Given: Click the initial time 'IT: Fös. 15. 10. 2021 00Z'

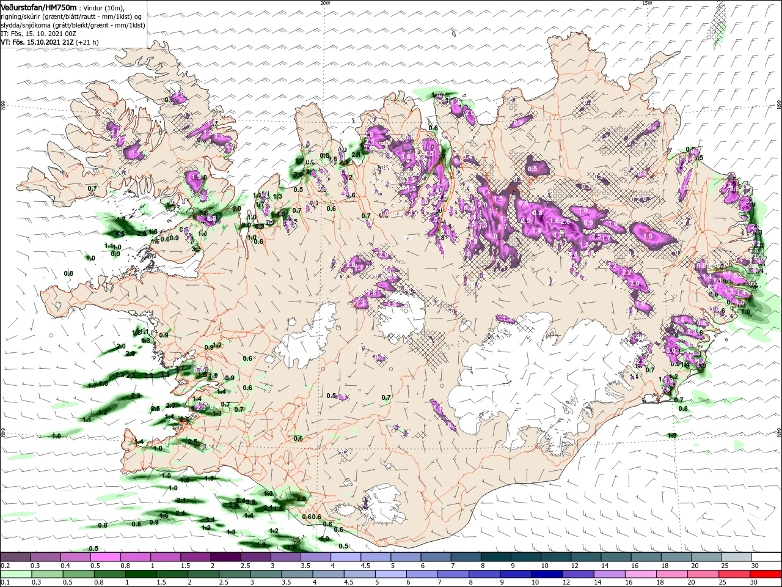Looking at the screenshot, I should tap(38, 34).
